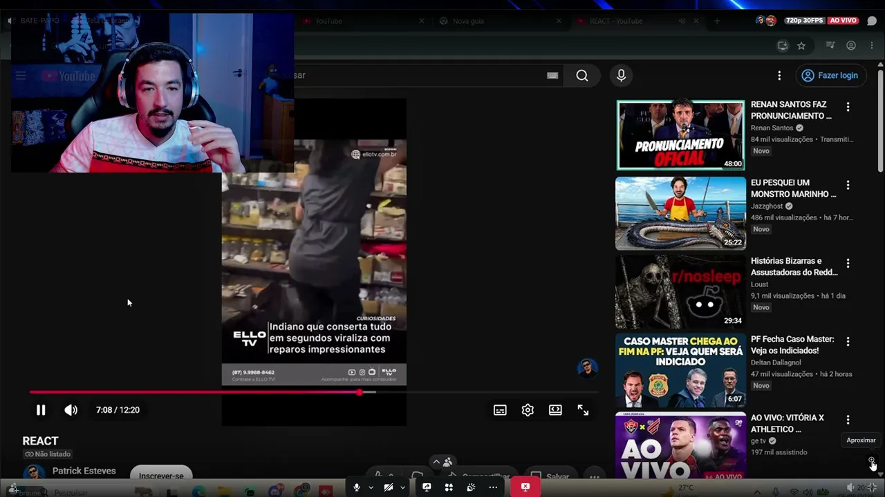Close the REACT - YouTube tab
Image resolution: width=885 pixels, height=497 pixels.
(697, 21)
